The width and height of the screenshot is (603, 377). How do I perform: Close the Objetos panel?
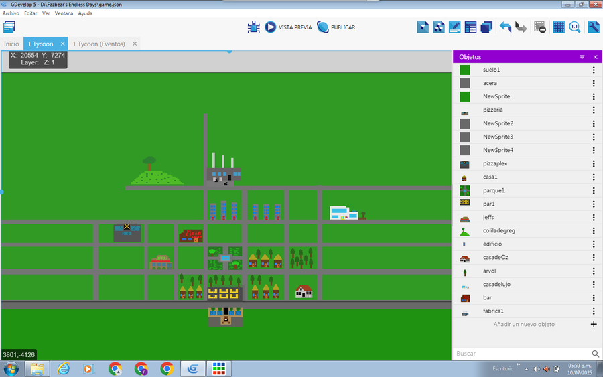coord(596,57)
